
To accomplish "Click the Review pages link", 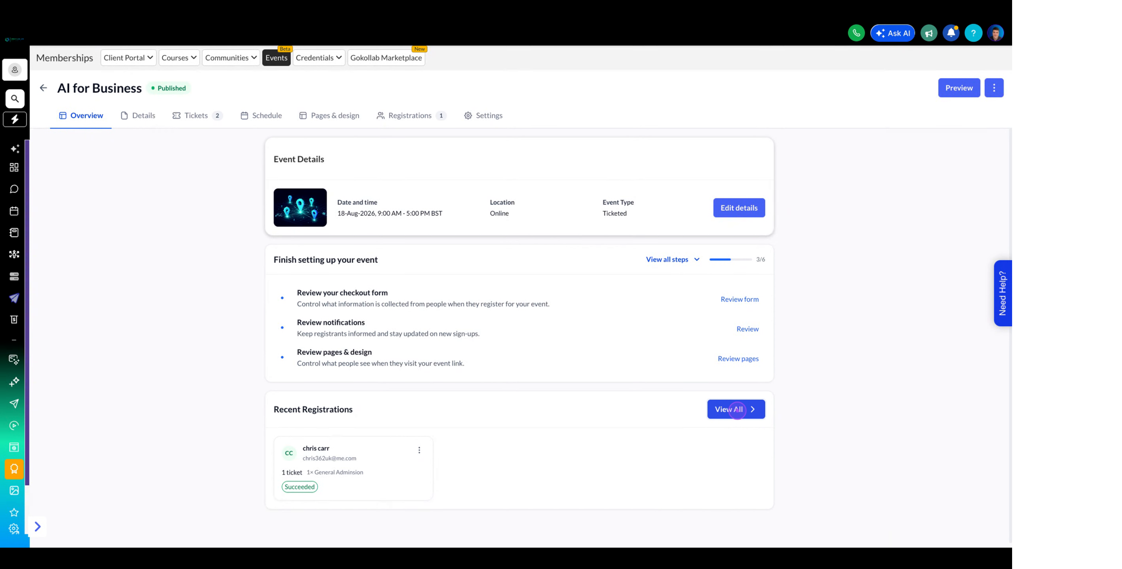I will coord(738,358).
